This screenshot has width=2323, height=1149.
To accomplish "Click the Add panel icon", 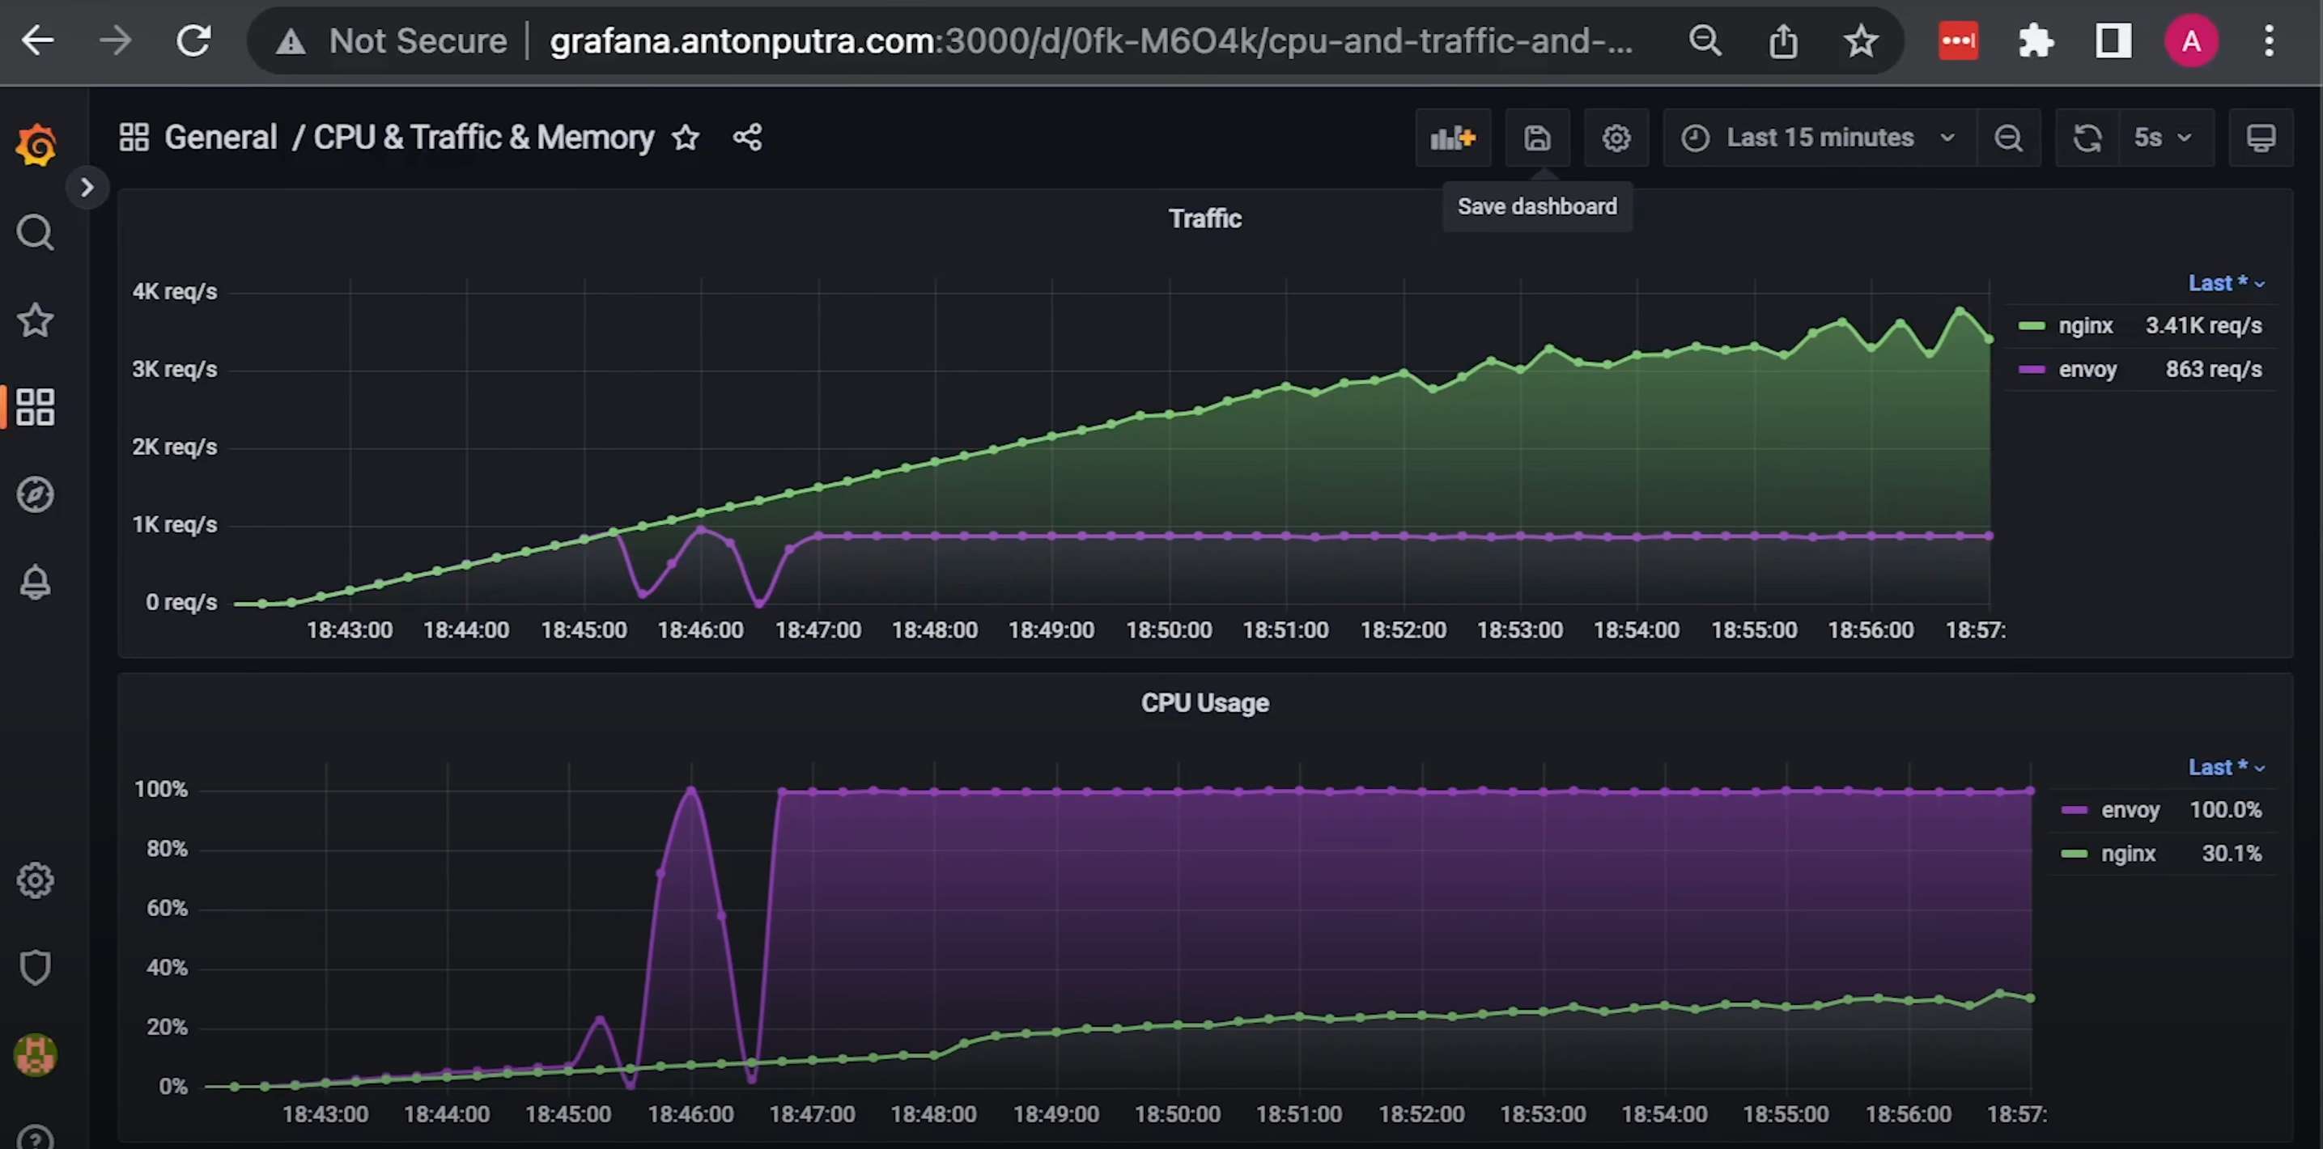I will 1452,138.
